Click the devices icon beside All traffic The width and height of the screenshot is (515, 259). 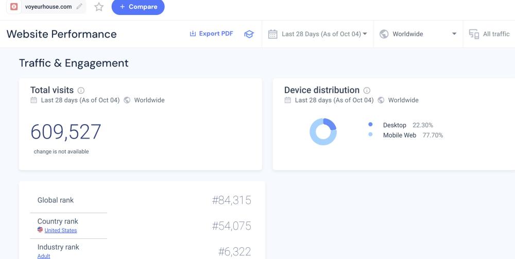[x=474, y=34]
